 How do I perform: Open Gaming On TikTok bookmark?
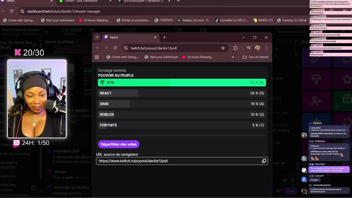pos(292,20)
